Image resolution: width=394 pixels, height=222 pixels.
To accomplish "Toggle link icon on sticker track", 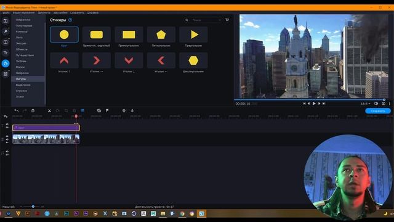I will (7, 128).
